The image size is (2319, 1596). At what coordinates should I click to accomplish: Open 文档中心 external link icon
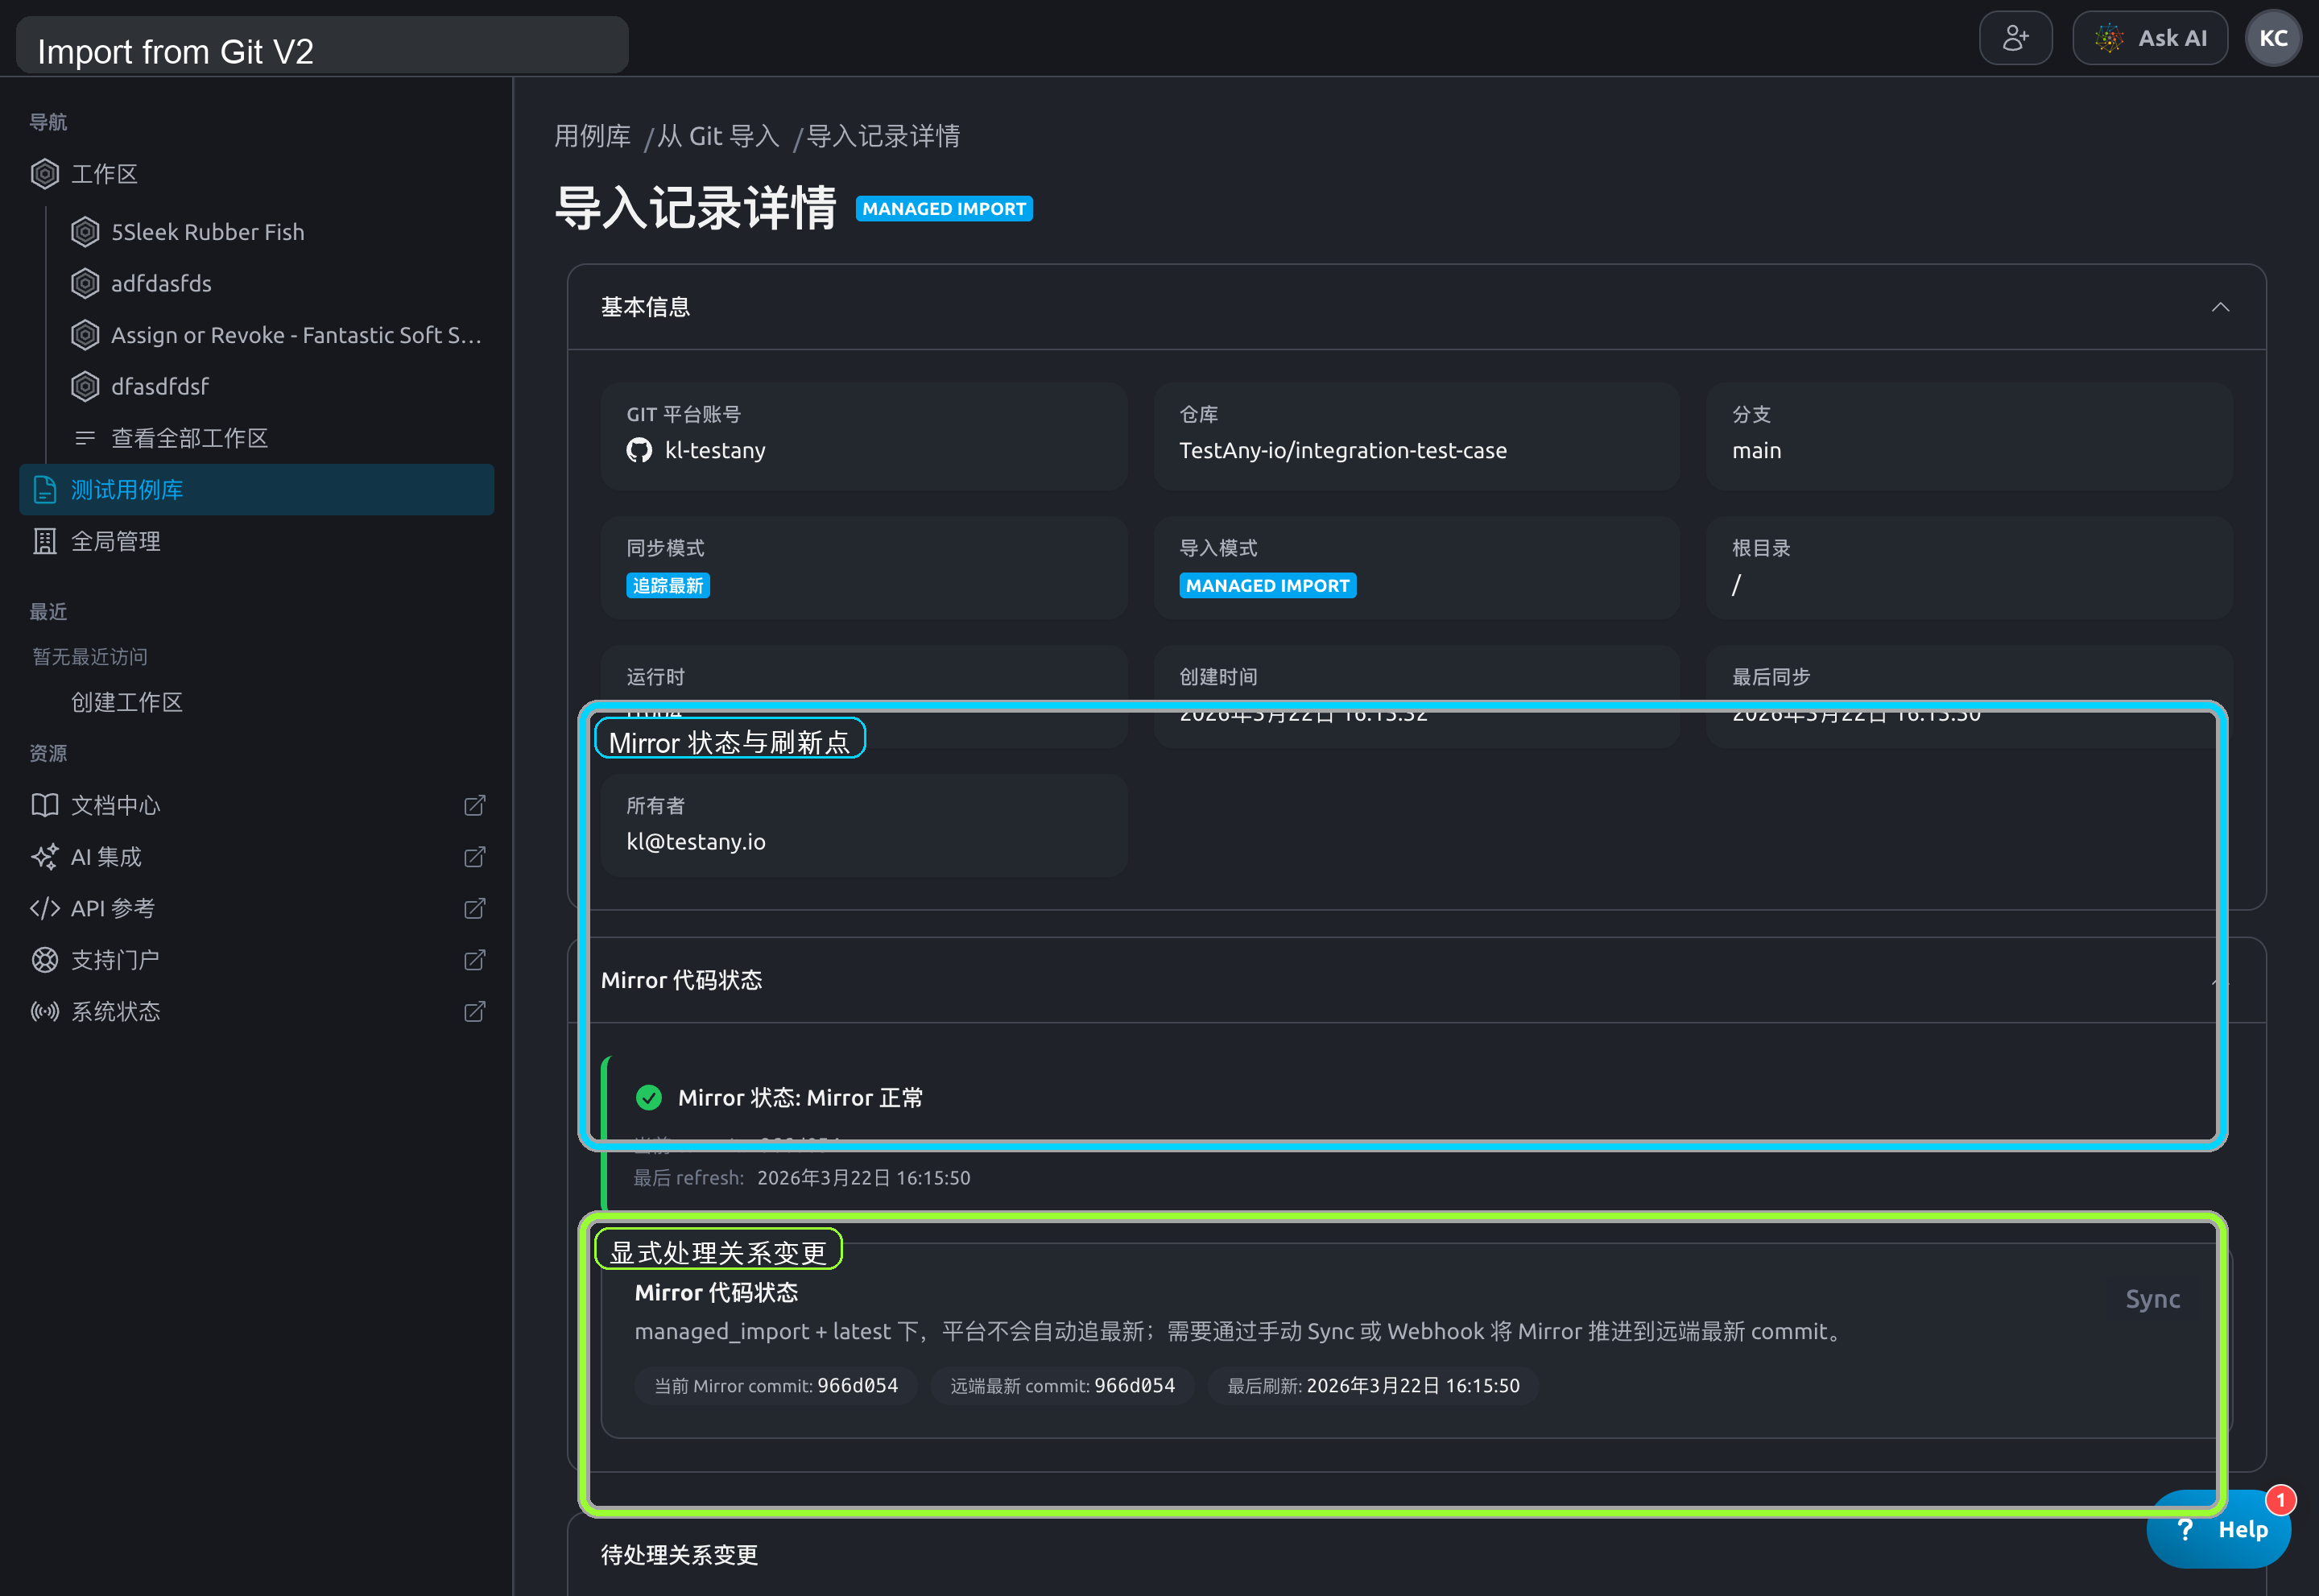tap(475, 805)
